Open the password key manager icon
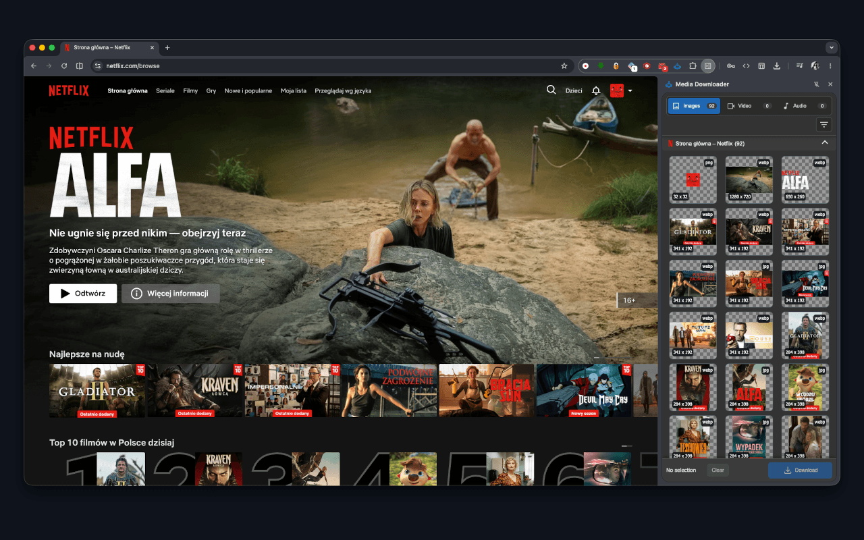Screen dimensions: 864x540 [x=731, y=65]
